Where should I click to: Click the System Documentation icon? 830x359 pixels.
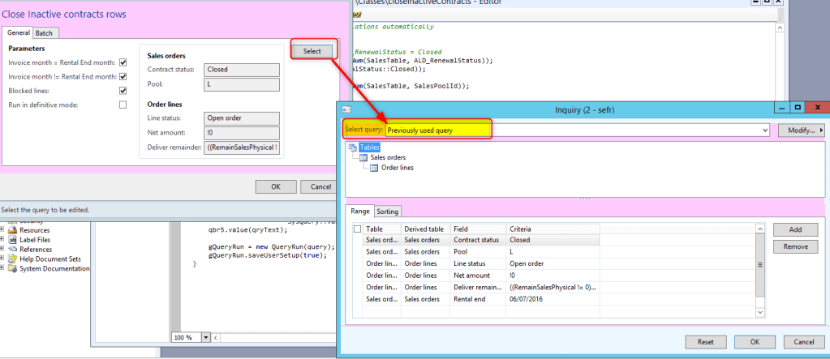[13, 269]
